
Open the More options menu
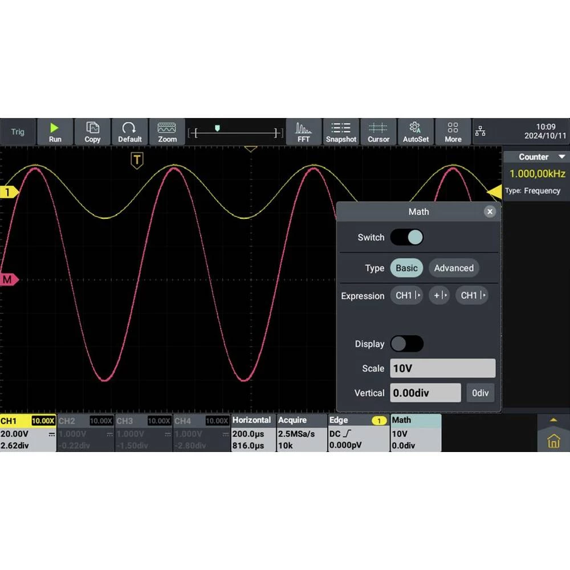tap(453, 132)
